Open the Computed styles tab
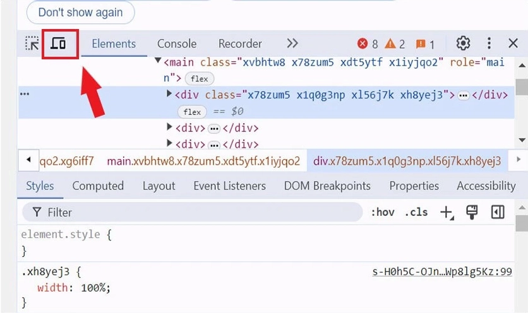 tap(98, 186)
